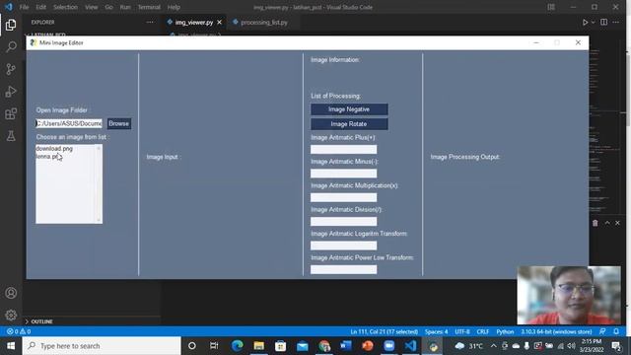Click the Python language mode indicator

(505, 331)
